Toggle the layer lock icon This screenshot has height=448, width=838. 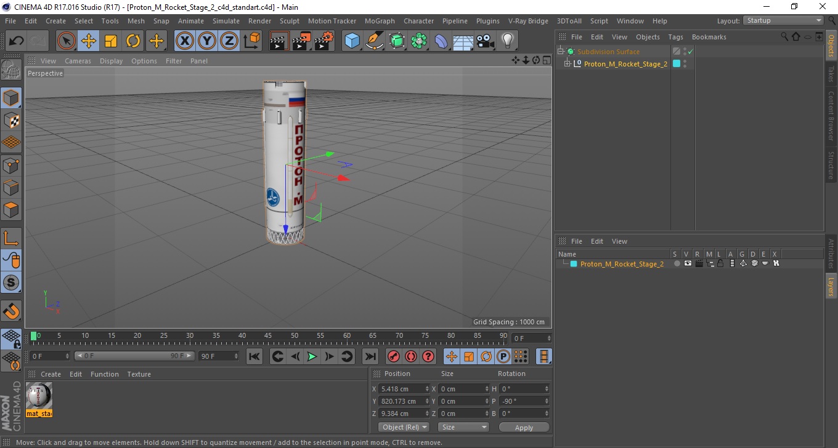720,263
